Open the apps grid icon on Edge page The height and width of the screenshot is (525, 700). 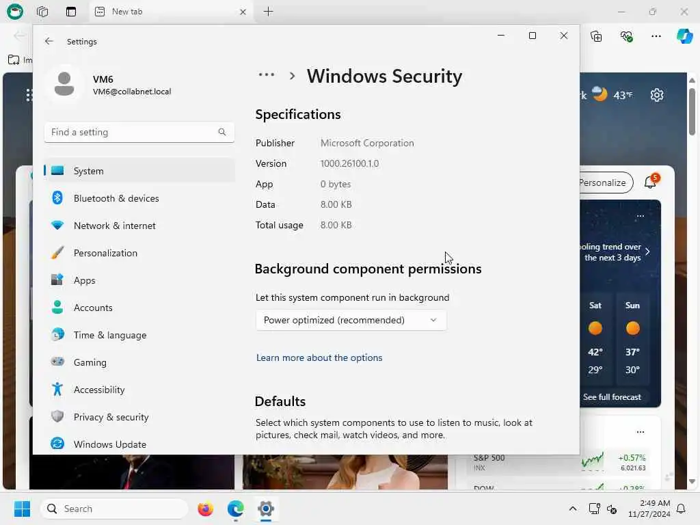click(x=29, y=95)
